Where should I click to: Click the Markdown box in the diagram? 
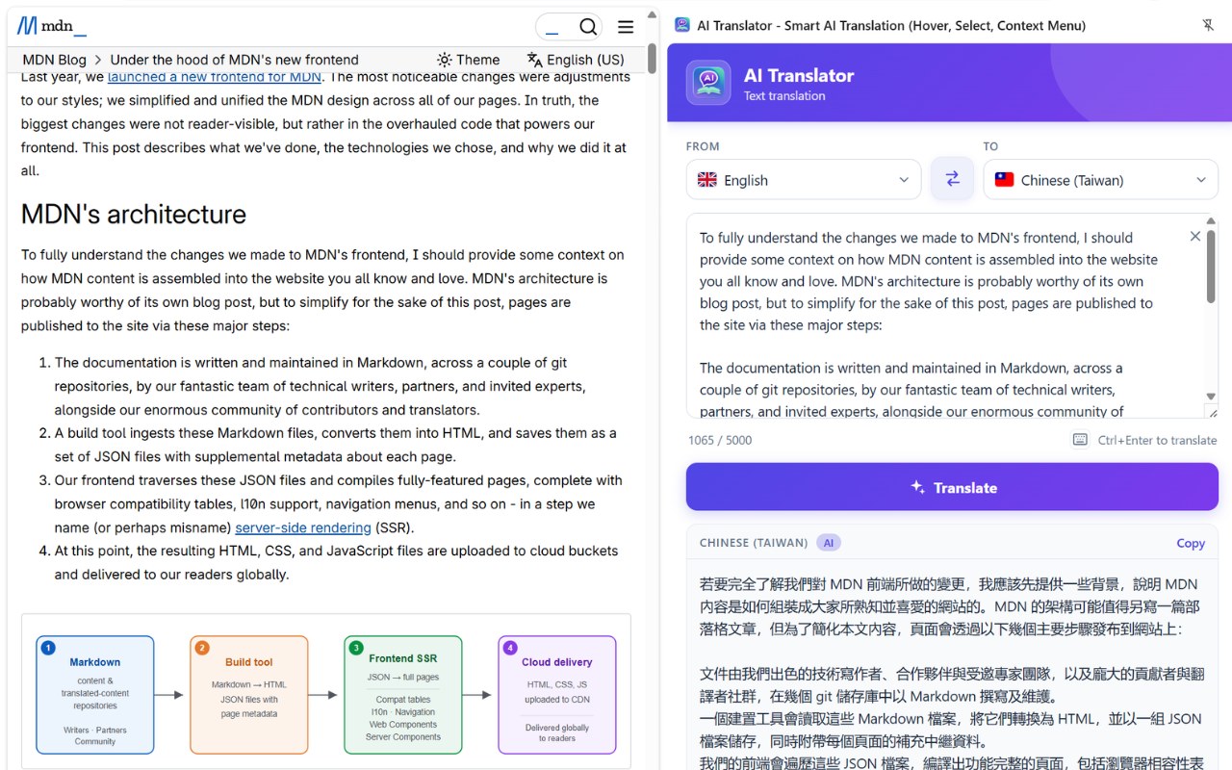[x=94, y=694]
